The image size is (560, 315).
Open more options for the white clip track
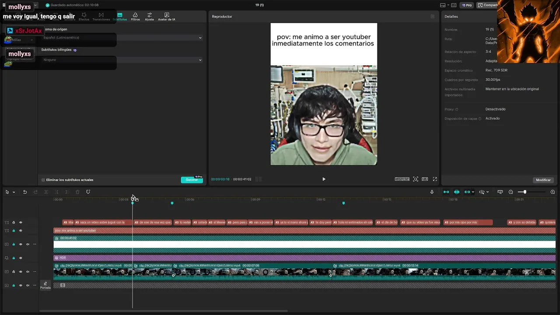(35, 244)
